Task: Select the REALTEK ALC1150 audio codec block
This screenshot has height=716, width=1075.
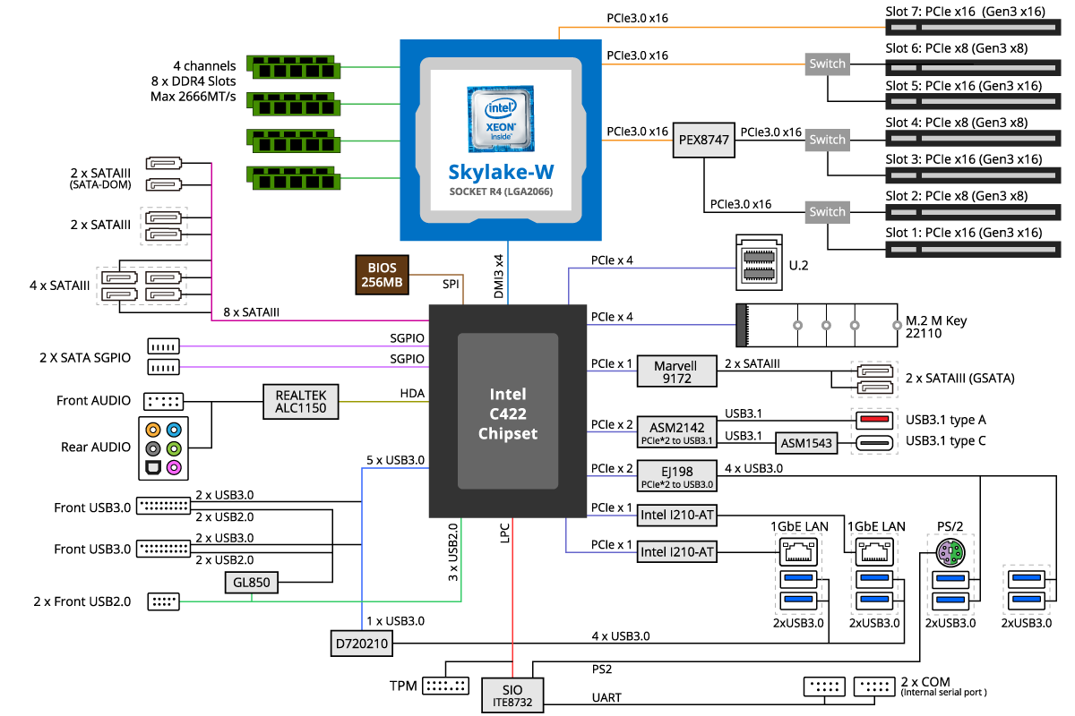Action: (x=300, y=401)
